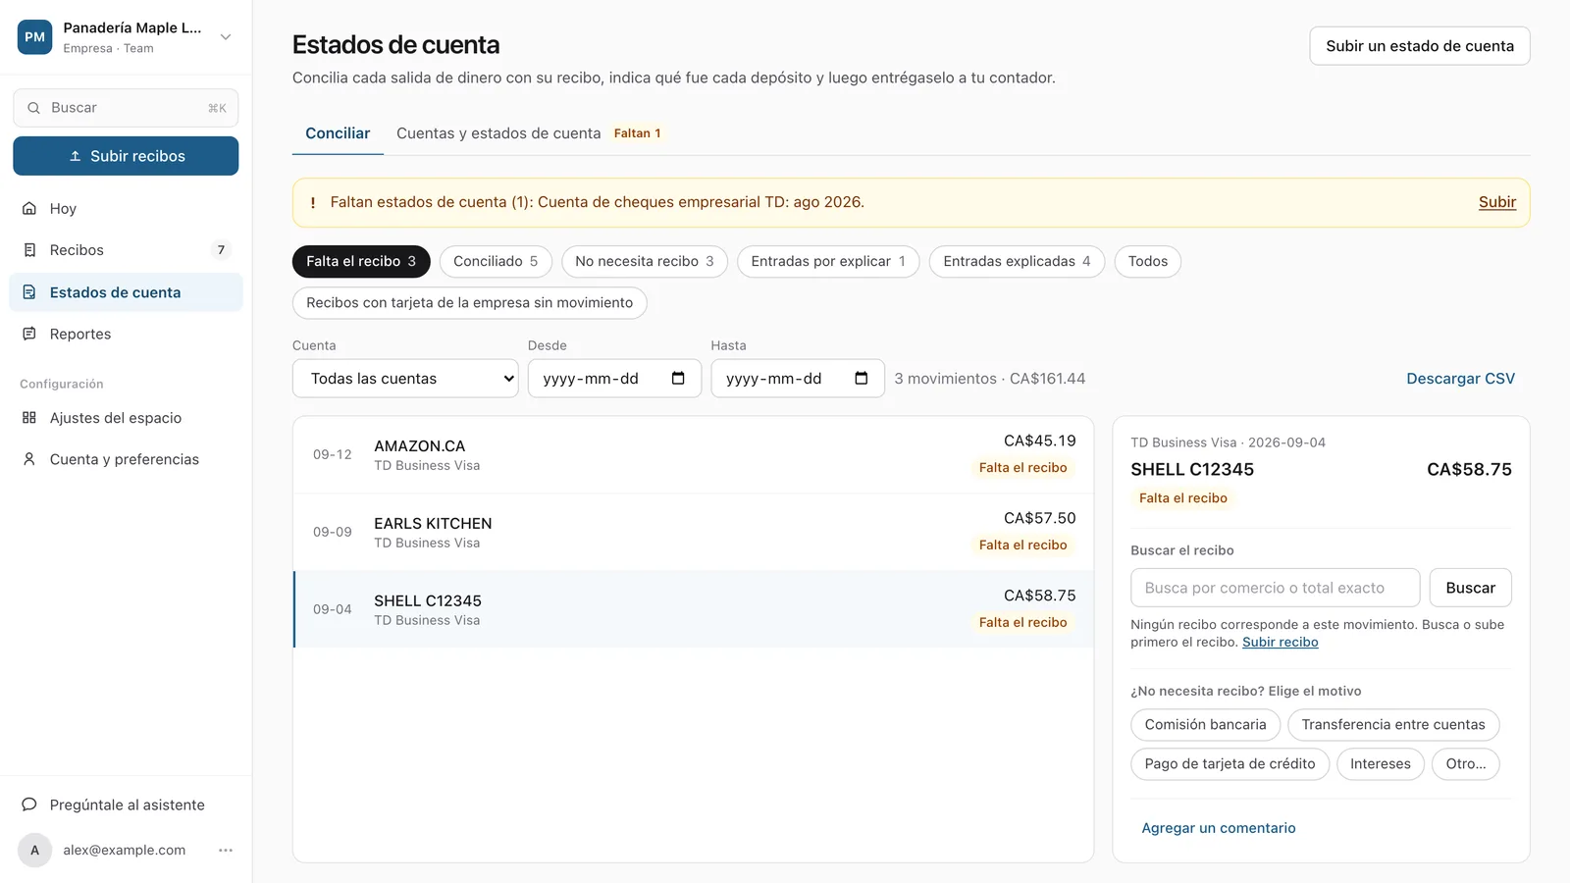Click the alex@example.com avatar

[35, 851]
